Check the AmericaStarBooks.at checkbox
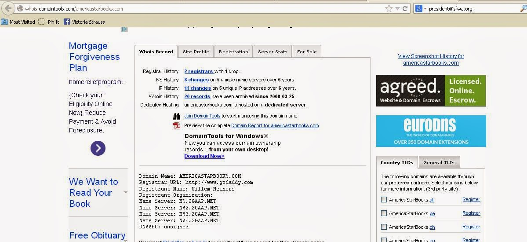Image resolution: width=527 pixels, height=242 pixels. coord(384,200)
